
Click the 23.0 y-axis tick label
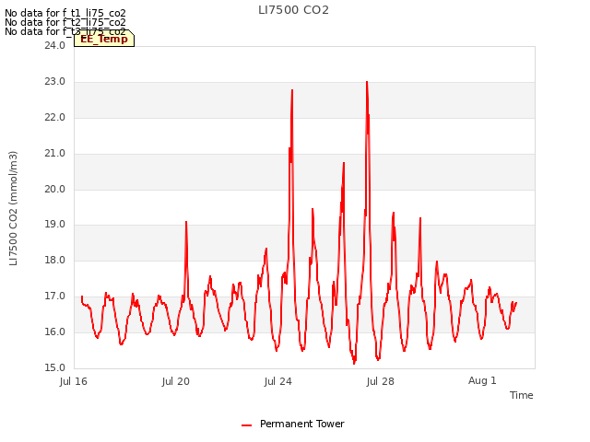pyautogui.click(x=54, y=82)
